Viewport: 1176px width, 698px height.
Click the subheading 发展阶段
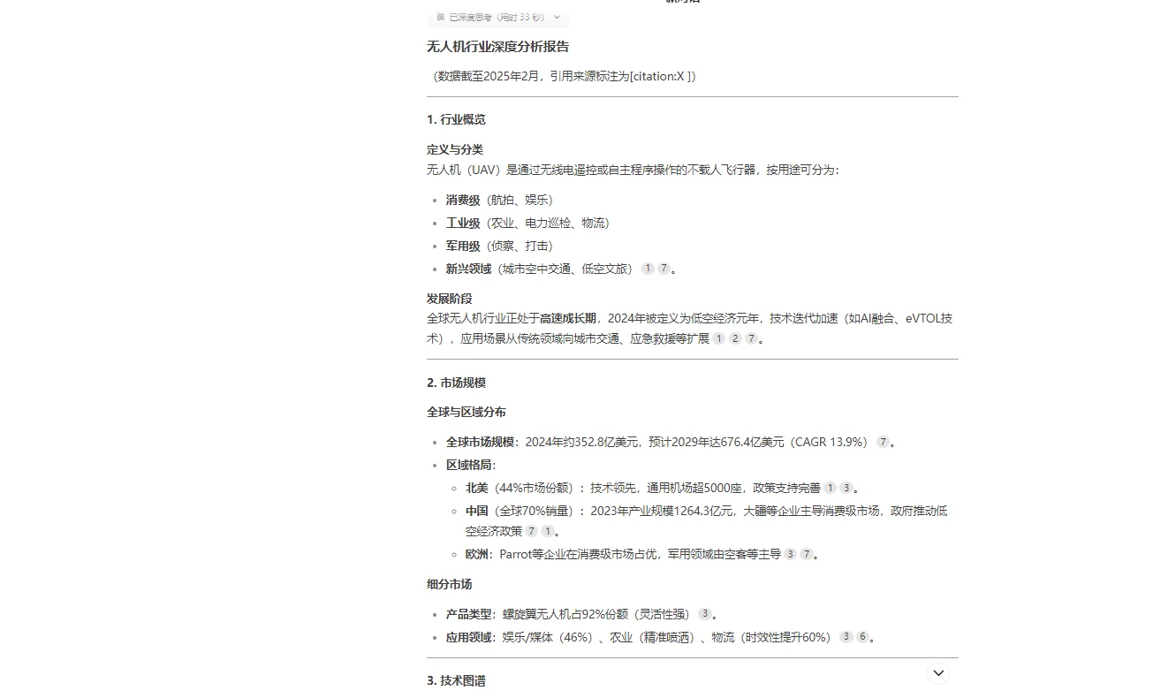450,299
